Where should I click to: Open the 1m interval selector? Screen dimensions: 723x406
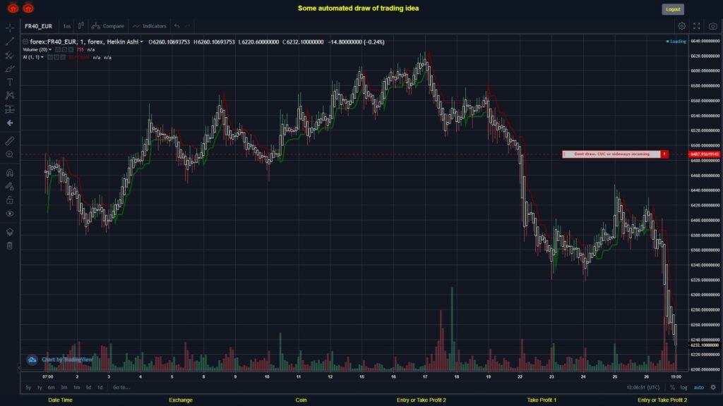click(x=67, y=26)
